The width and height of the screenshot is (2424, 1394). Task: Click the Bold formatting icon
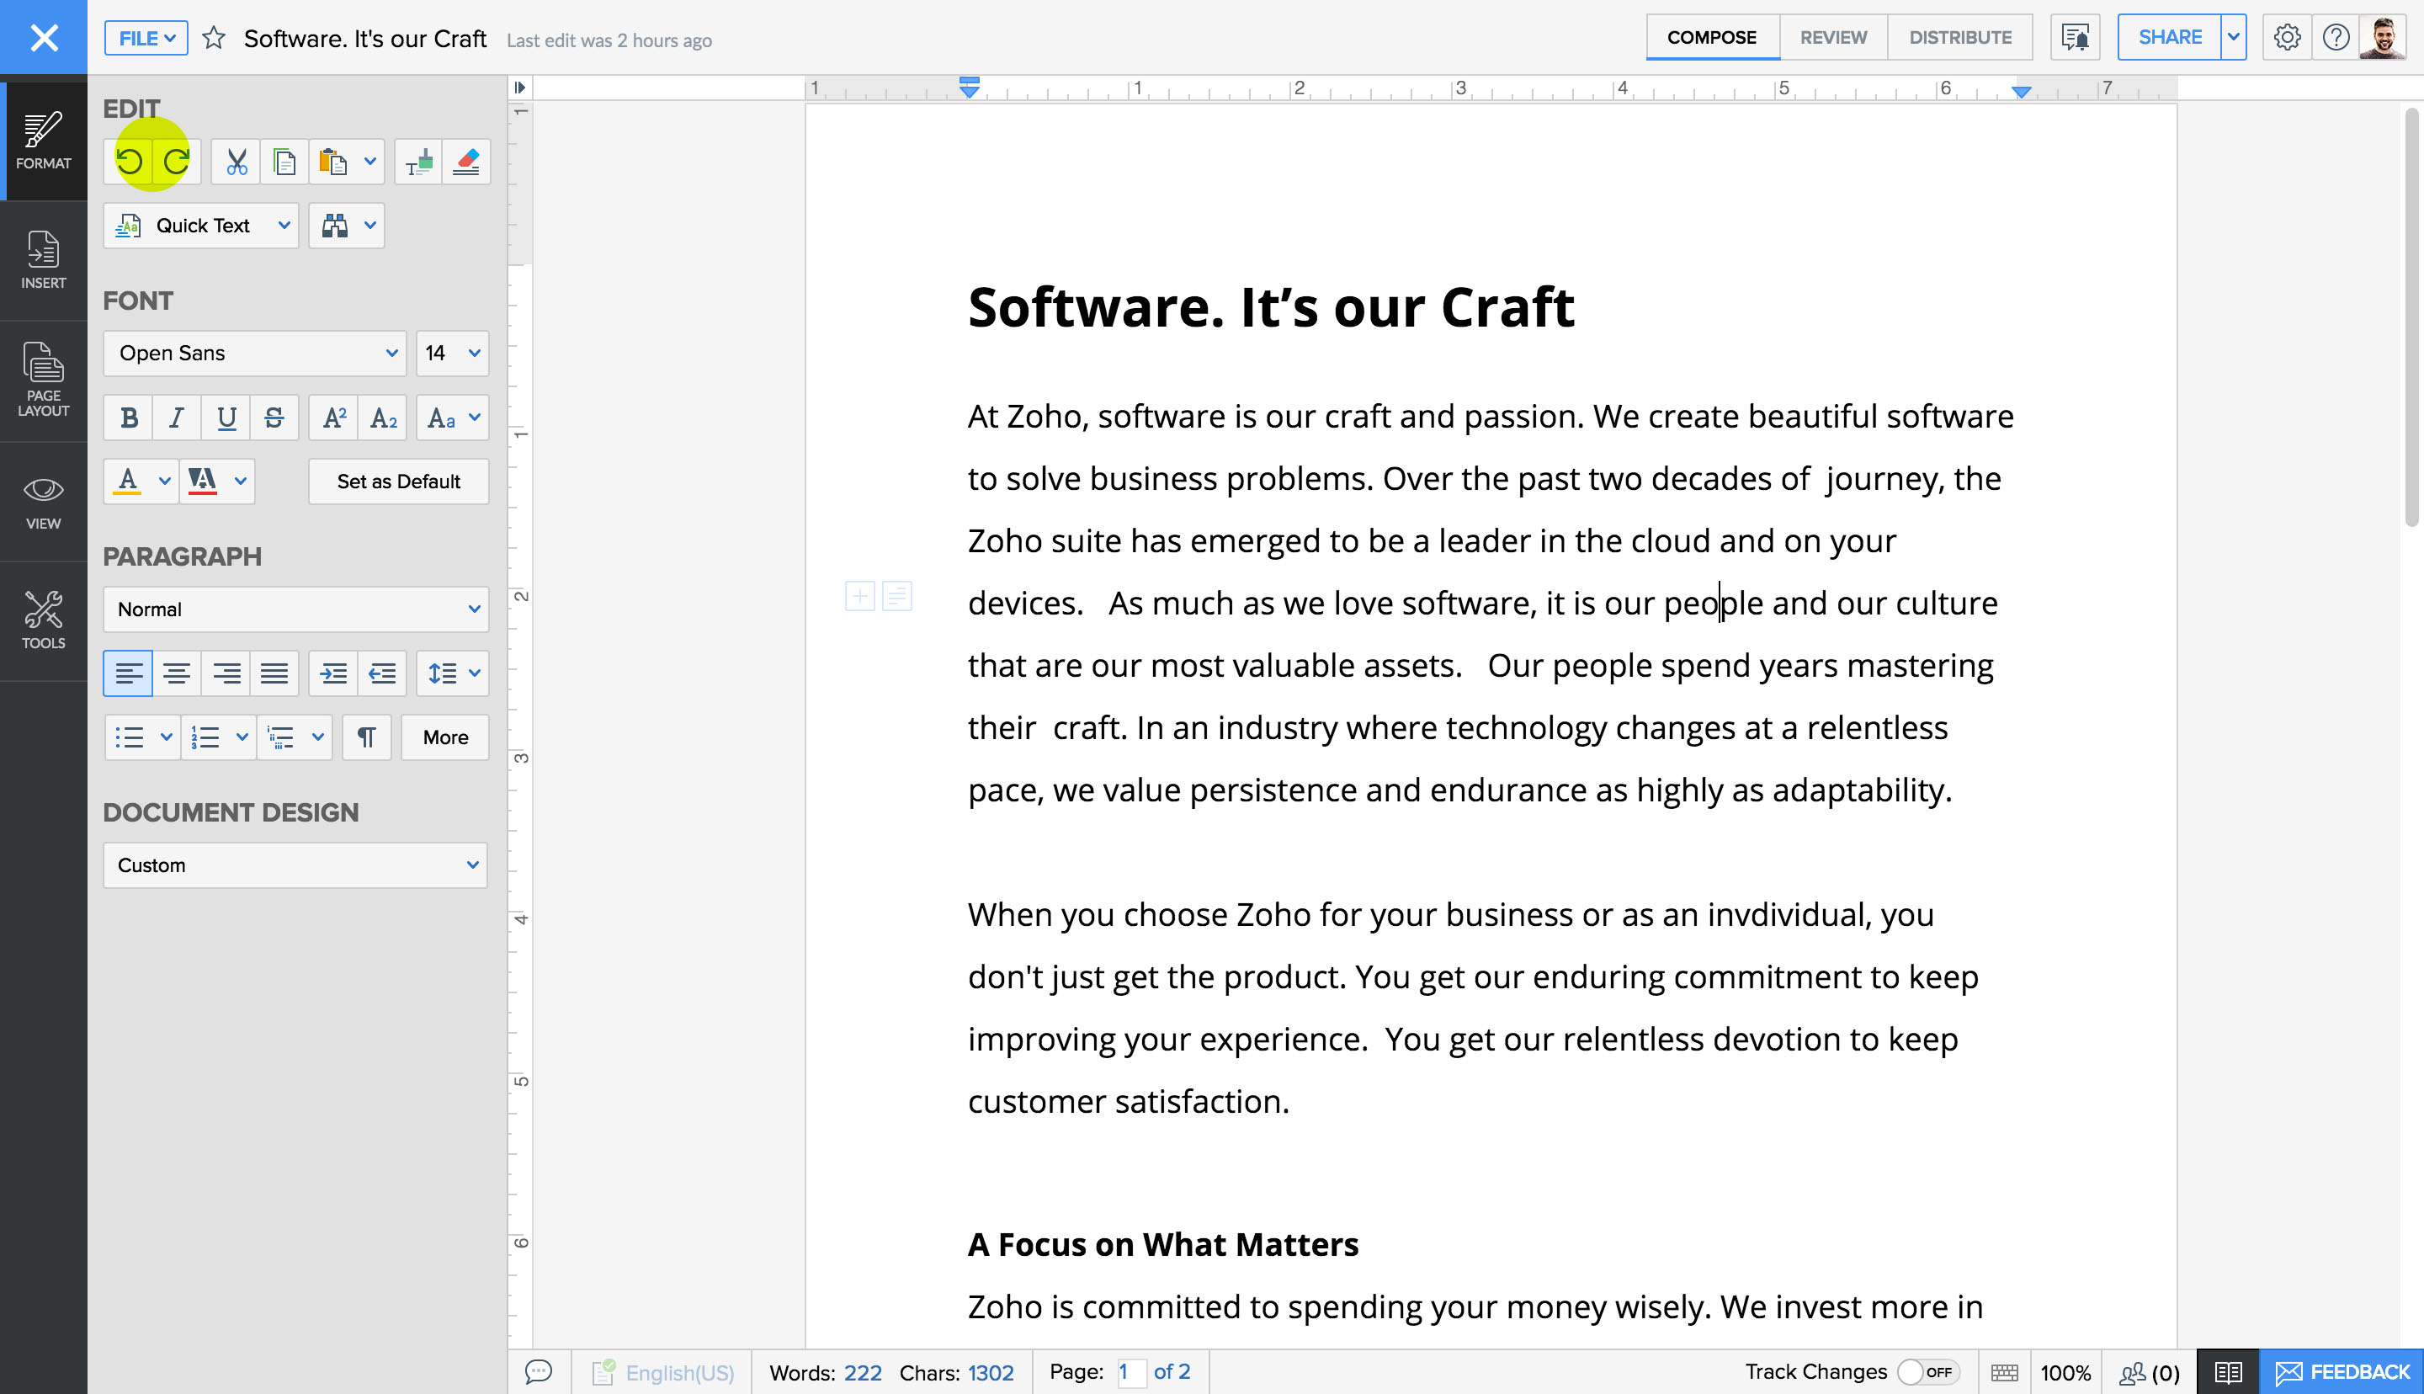[128, 417]
